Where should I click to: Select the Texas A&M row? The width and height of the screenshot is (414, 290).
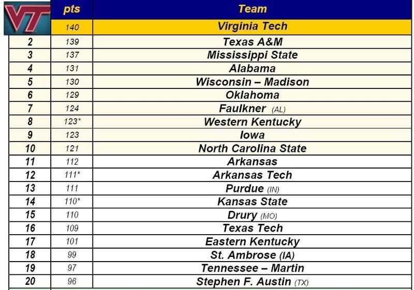tap(210, 42)
